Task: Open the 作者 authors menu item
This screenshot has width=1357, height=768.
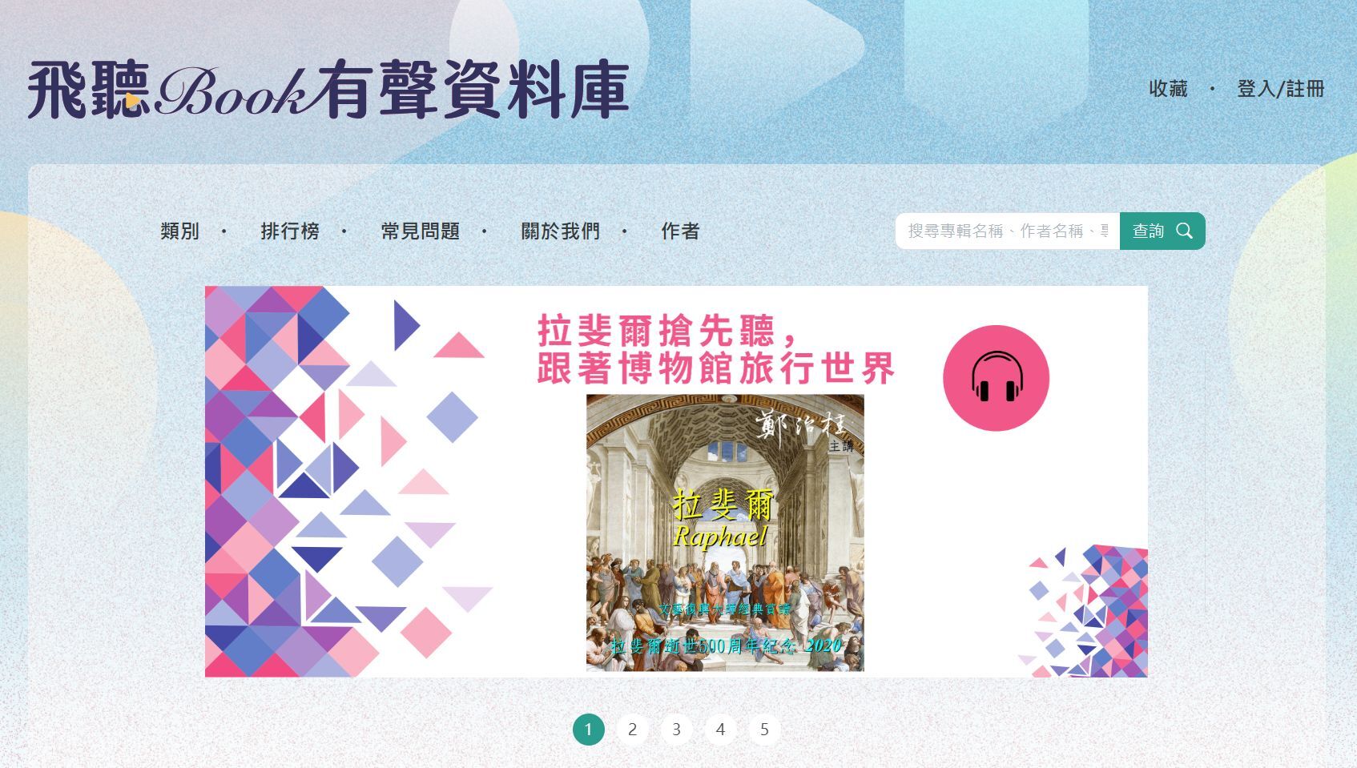Action: (x=680, y=231)
